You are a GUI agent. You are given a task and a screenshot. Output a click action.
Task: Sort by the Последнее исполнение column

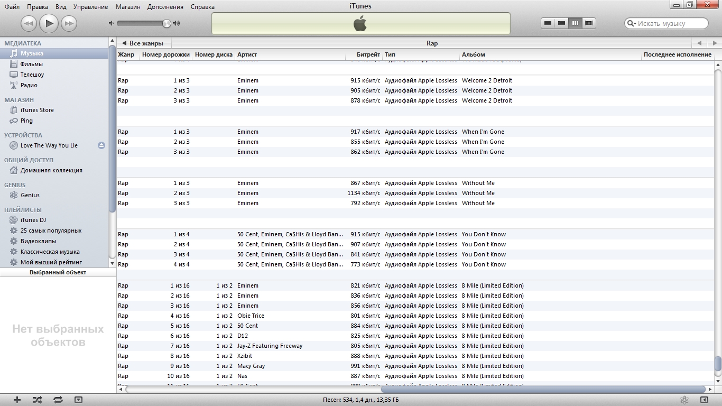tap(678, 54)
